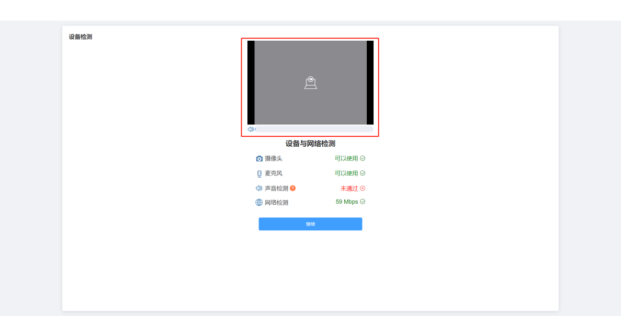Click the speaker icon beside volume bar
Screen dimensions: 621x316
251,129
